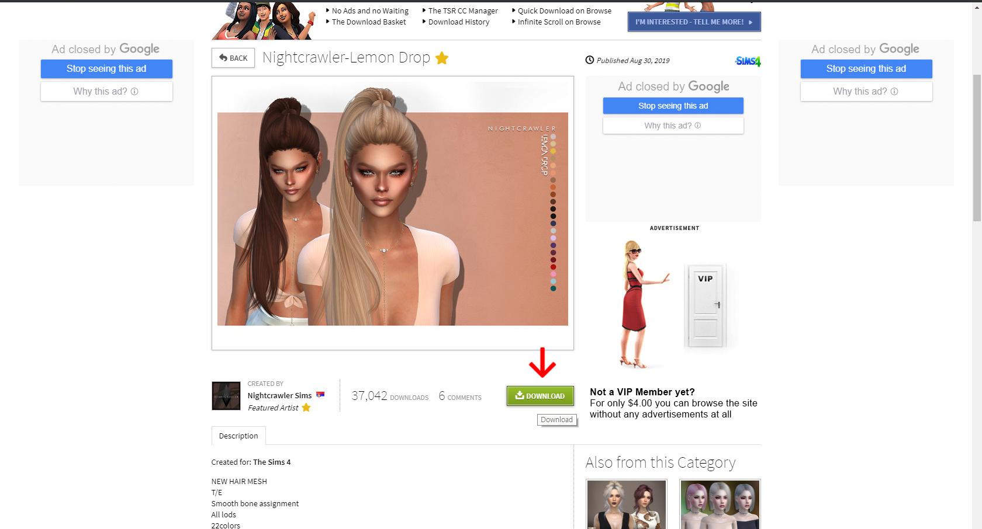
Task: Click the Featured Artist star badge
Action: (x=306, y=408)
